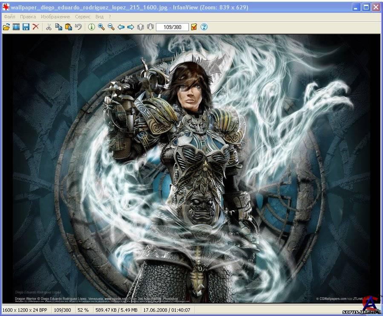
Task: Open the slideshow filmstrip icon
Action: pyautogui.click(x=16, y=27)
